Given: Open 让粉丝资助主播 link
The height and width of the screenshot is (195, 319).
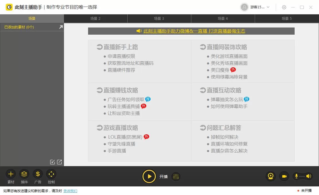Looking at the screenshot, I should tap(123, 113).
